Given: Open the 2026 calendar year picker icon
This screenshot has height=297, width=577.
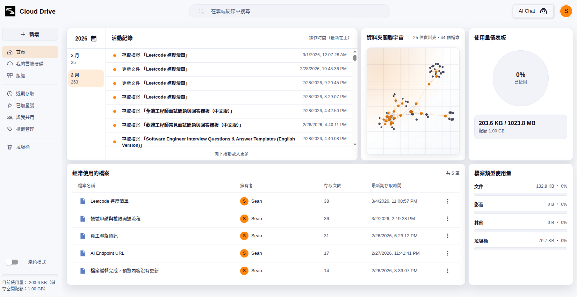Looking at the screenshot, I should click(x=94, y=38).
